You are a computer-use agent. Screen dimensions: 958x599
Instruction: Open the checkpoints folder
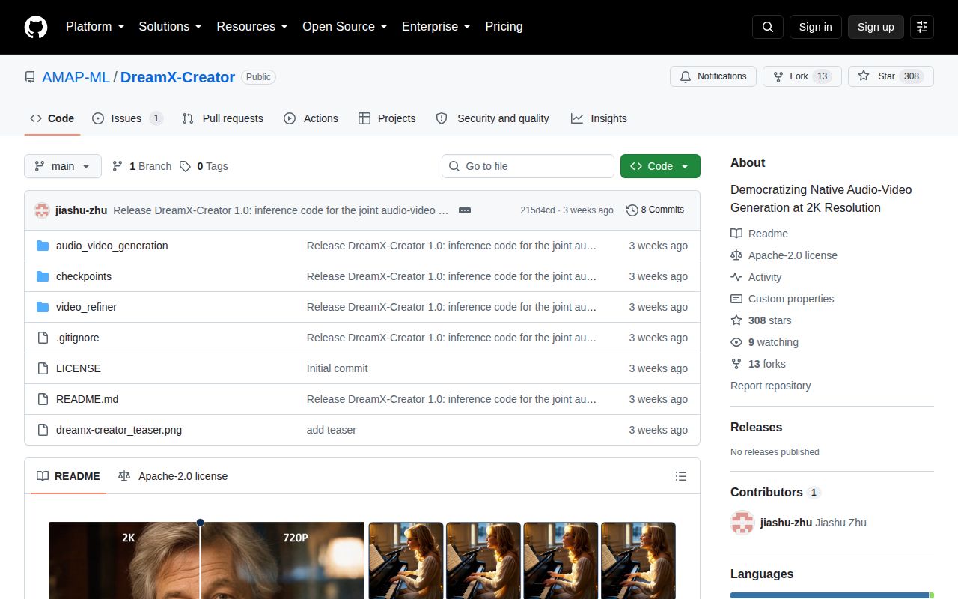point(84,276)
